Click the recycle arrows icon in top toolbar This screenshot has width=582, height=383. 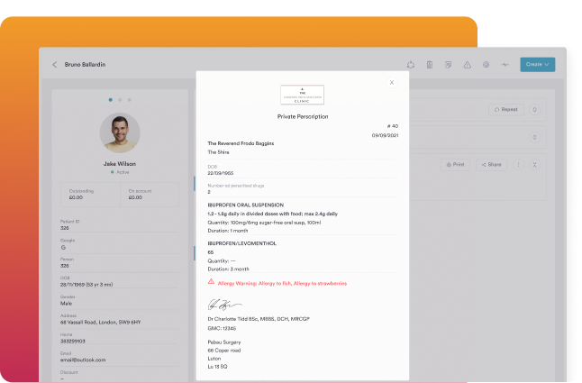coord(411,65)
